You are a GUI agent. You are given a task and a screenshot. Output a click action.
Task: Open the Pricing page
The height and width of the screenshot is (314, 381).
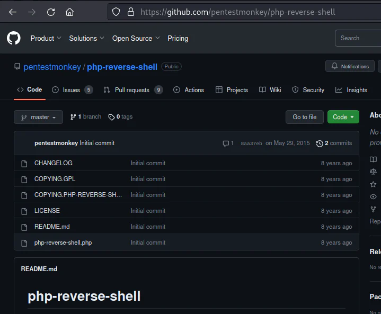178,38
